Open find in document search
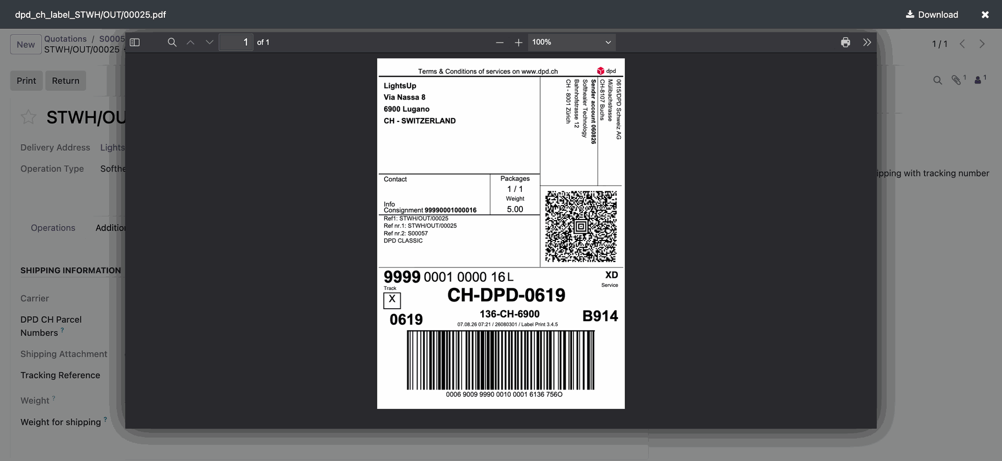 point(172,42)
